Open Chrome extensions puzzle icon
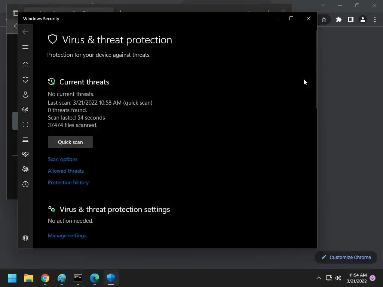 point(339,19)
